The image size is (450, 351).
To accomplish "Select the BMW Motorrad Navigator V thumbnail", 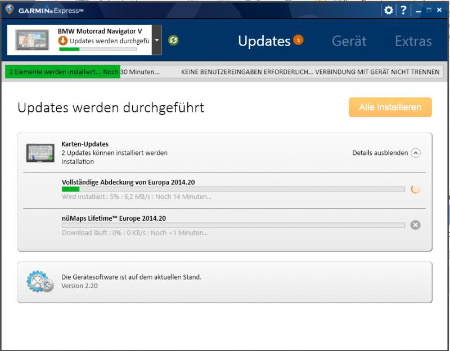I will [x=31, y=40].
